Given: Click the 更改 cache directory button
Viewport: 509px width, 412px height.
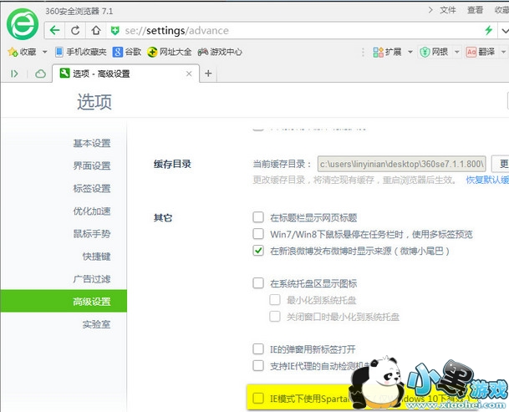Looking at the screenshot, I should pos(501,164).
